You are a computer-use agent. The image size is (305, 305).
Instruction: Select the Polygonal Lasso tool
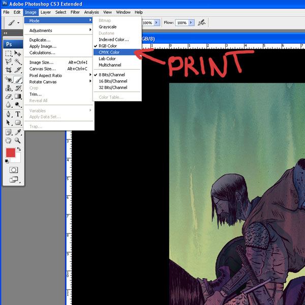point(8,62)
